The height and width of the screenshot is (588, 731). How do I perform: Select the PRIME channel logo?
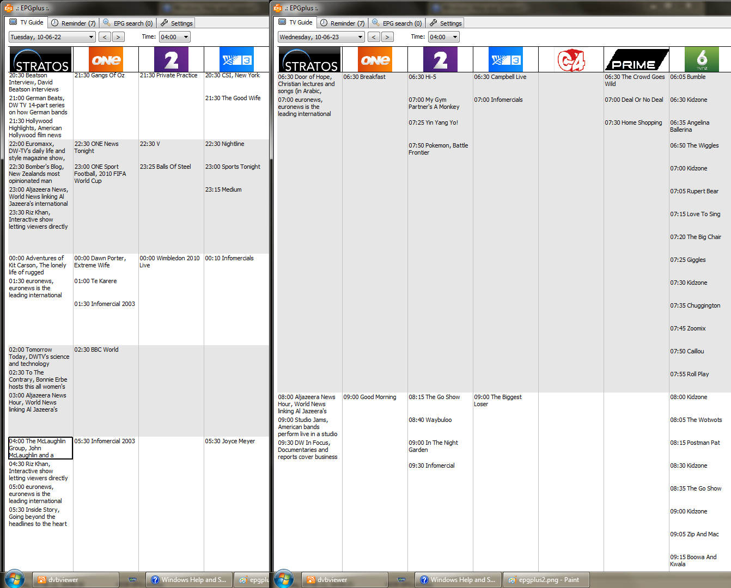pyautogui.click(x=636, y=59)
